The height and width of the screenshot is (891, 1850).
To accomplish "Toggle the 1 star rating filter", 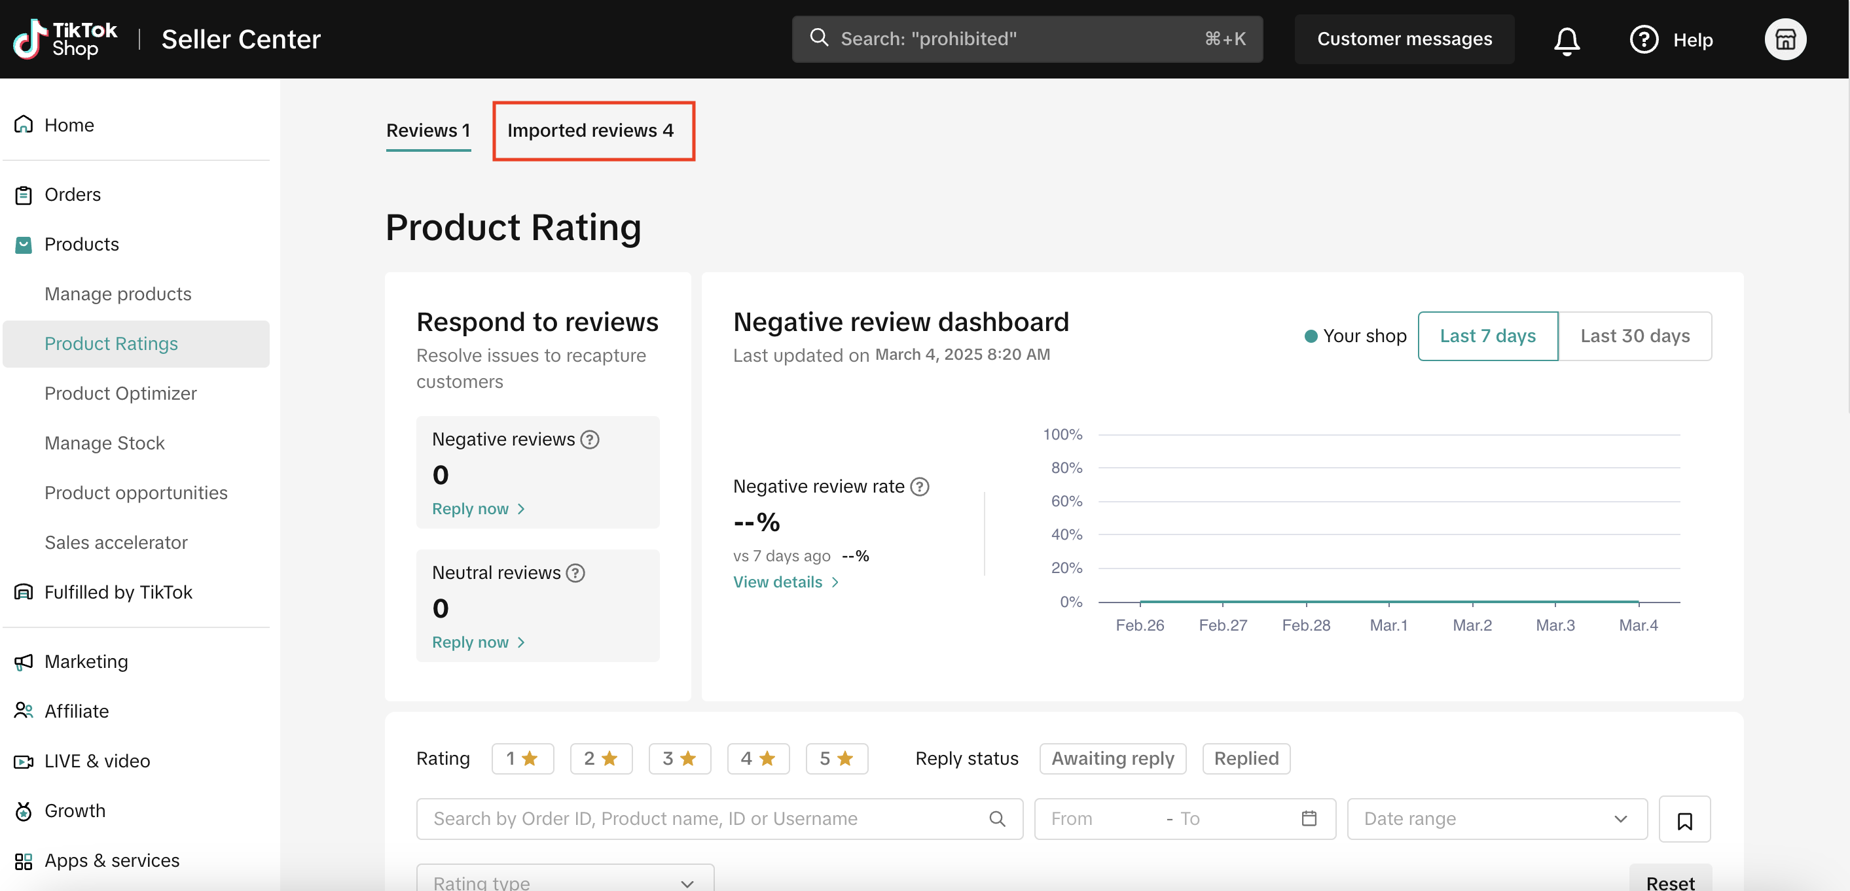I will pyautogui.click(x=522, y=758).
